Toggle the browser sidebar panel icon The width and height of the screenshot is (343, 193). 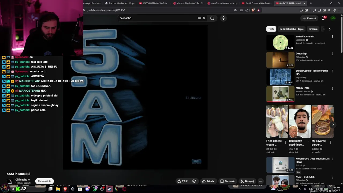[x=319, y=10]
